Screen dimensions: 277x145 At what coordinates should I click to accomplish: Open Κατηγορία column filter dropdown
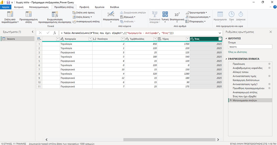90,39
